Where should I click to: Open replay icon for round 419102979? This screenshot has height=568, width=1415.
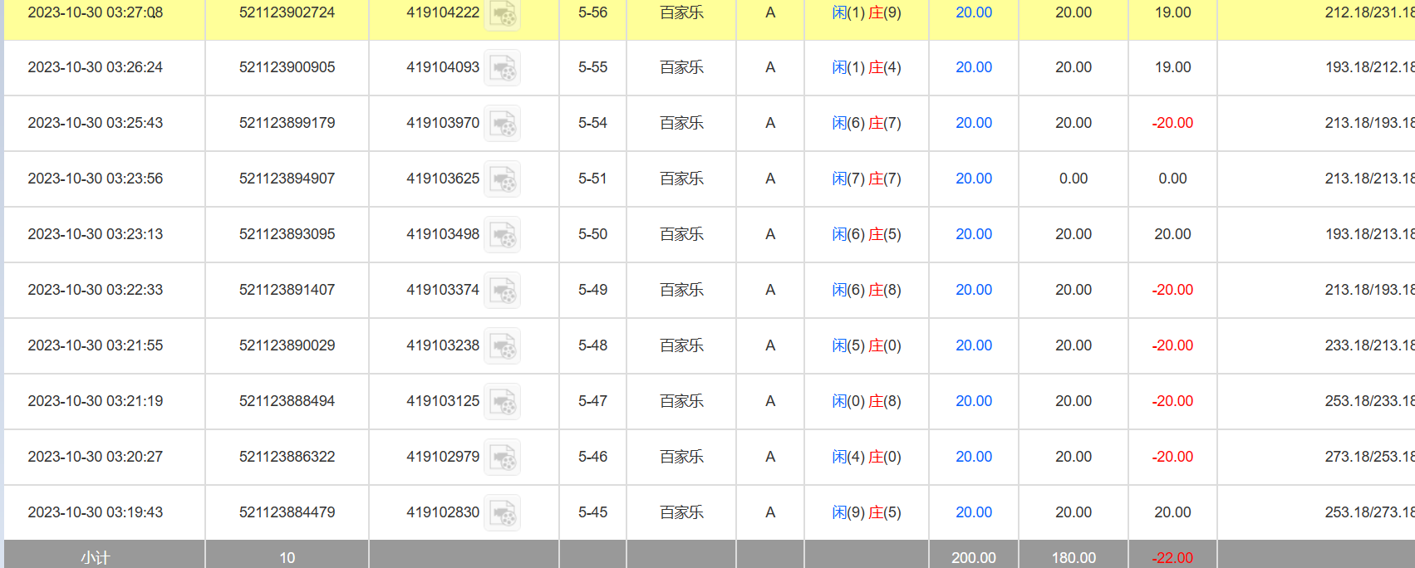(x=502, y=458)
